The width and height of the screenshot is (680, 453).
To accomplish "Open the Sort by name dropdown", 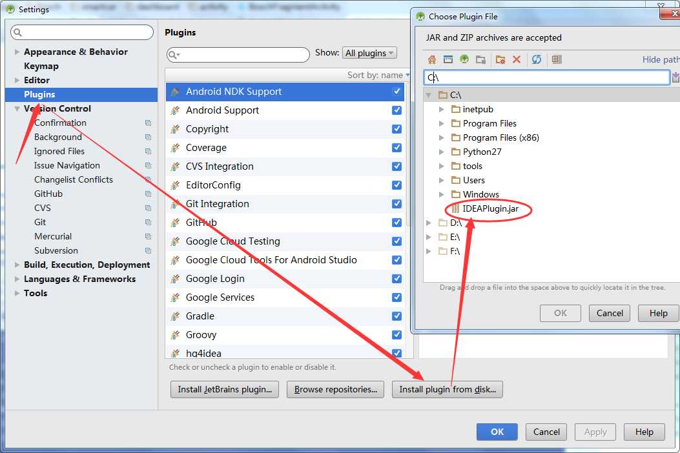I will [378, 75].
